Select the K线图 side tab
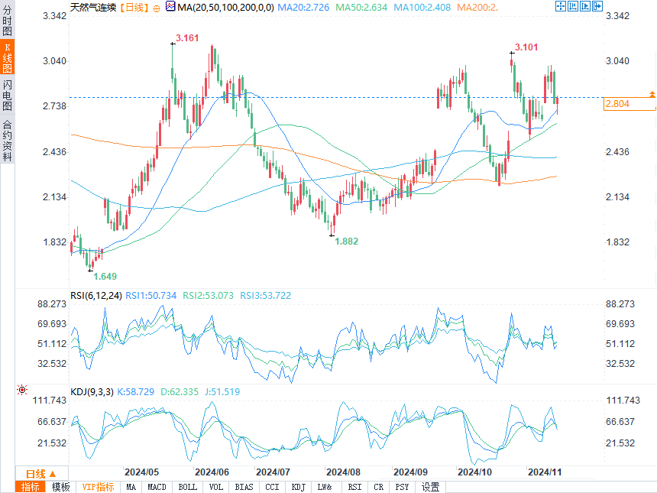 tap(7, 57)
